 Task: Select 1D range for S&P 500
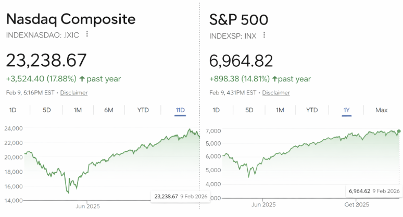pos(216,110)
